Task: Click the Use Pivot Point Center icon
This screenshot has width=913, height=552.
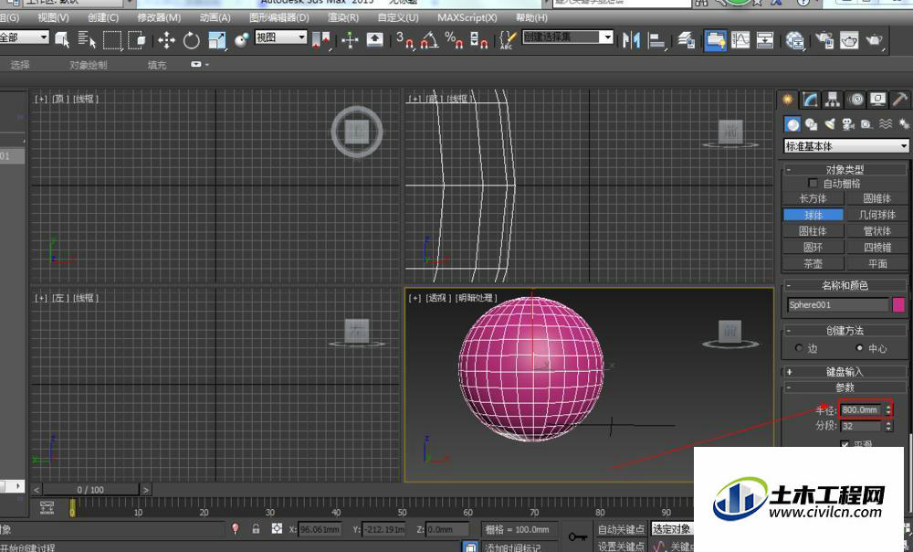Action: pos(320,40)
